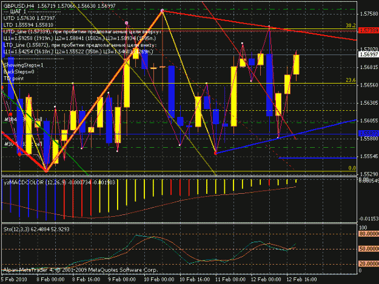Select the Fibonacci 38.2 level label
Screen dimensions: 379x284
coord(350,25)
